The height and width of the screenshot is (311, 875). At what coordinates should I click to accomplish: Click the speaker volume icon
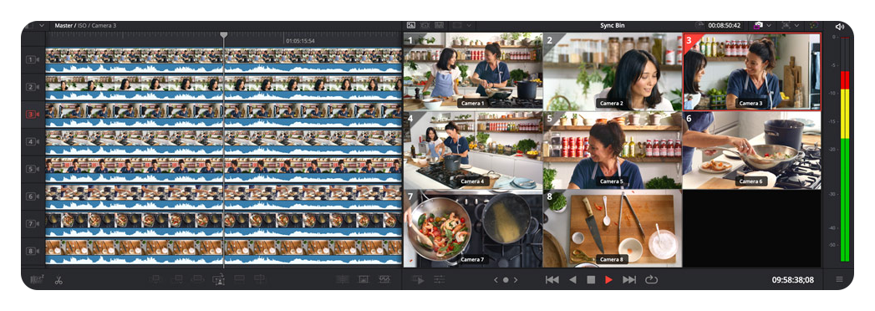(840, 26)
